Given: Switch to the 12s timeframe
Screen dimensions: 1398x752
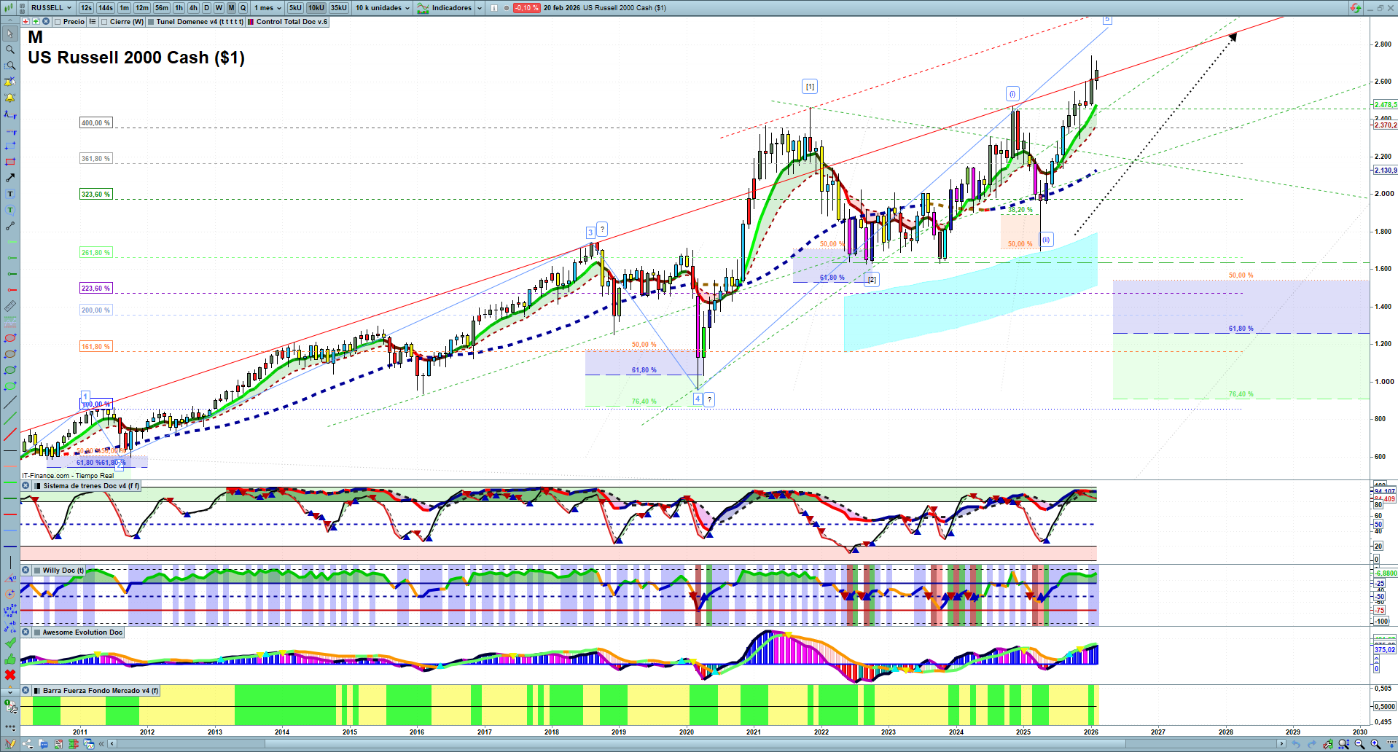Looking at the screenshot, I should 86,8.
